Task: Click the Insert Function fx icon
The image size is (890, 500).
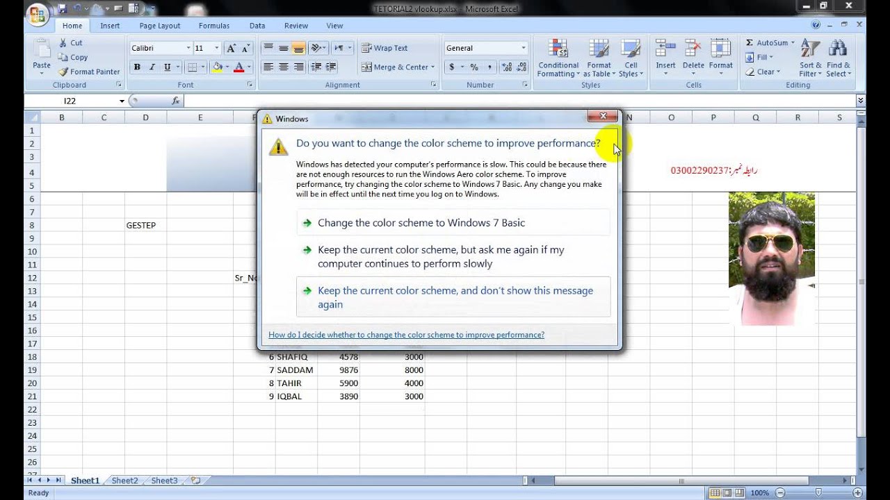Action: [x=176, y=101]
